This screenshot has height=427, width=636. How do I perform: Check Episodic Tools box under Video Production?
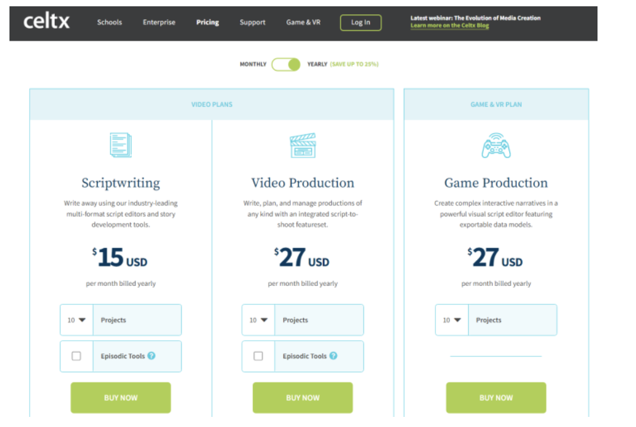[x=258, y=356]
